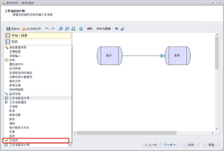Select the 开始 / 结束 shape
224x151 pixels.
[38, 36]
